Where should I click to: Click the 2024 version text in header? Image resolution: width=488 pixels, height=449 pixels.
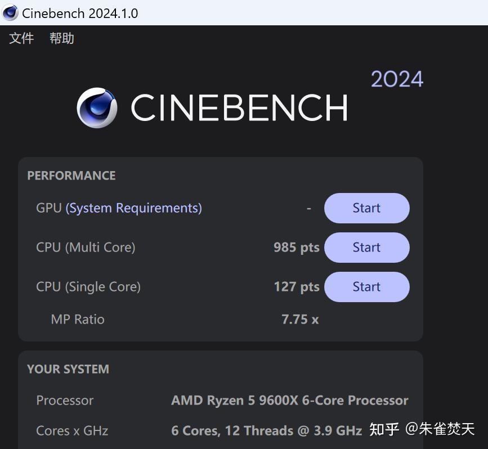[x=397, y=78]
